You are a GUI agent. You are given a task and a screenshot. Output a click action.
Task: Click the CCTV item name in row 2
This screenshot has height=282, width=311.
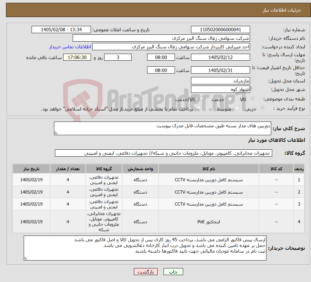(209, 192)
